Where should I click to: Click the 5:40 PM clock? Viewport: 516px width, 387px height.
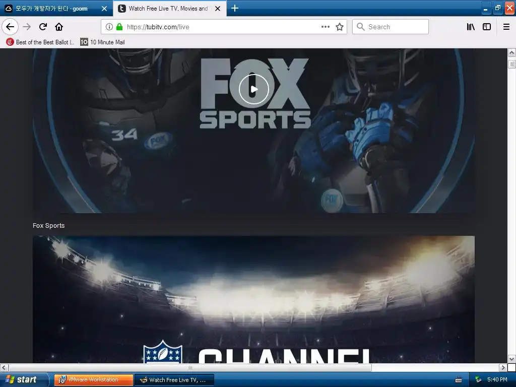[x=497, y=380]
